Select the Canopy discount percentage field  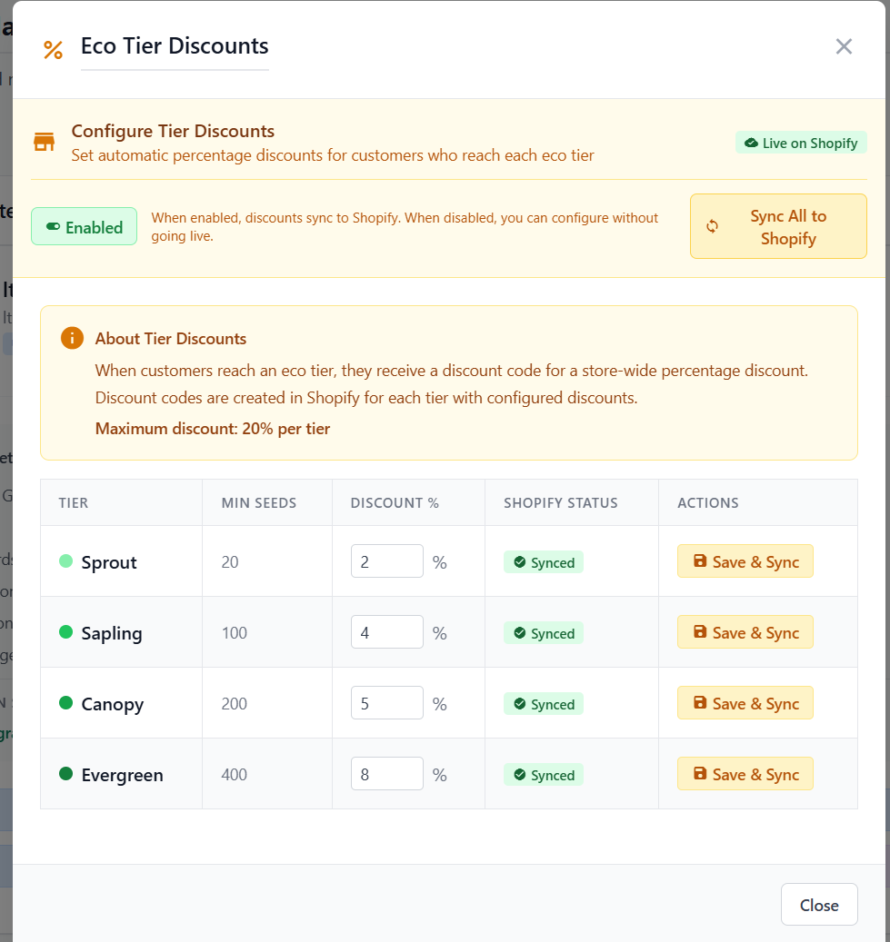(386, 702)
